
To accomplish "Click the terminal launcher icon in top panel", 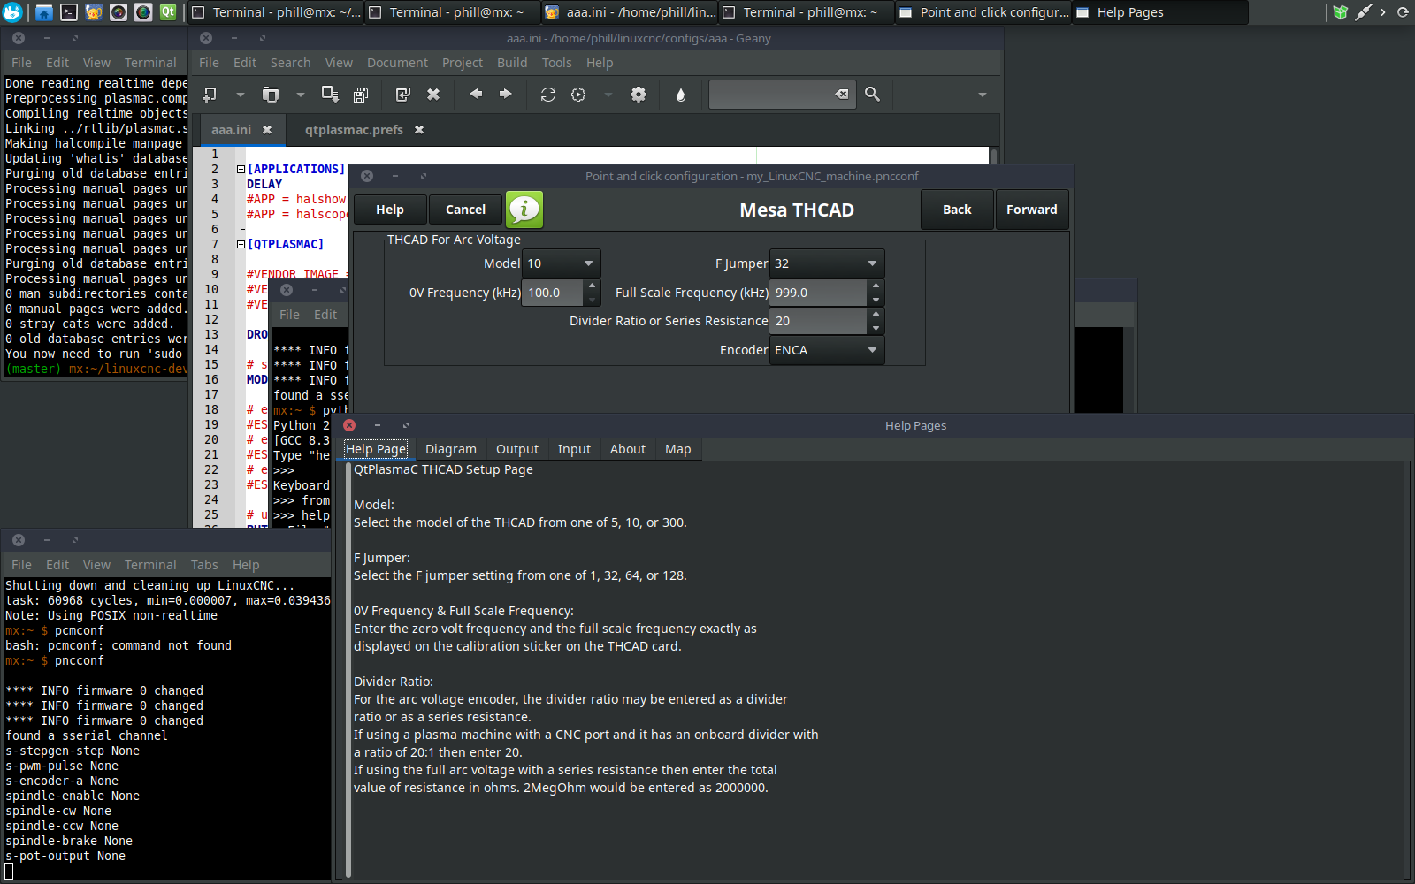I will (x=68, y=12).
